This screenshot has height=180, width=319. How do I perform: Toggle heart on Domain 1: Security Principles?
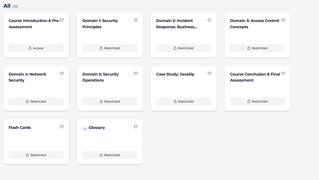pyautogui.click(x=136, y=20)
